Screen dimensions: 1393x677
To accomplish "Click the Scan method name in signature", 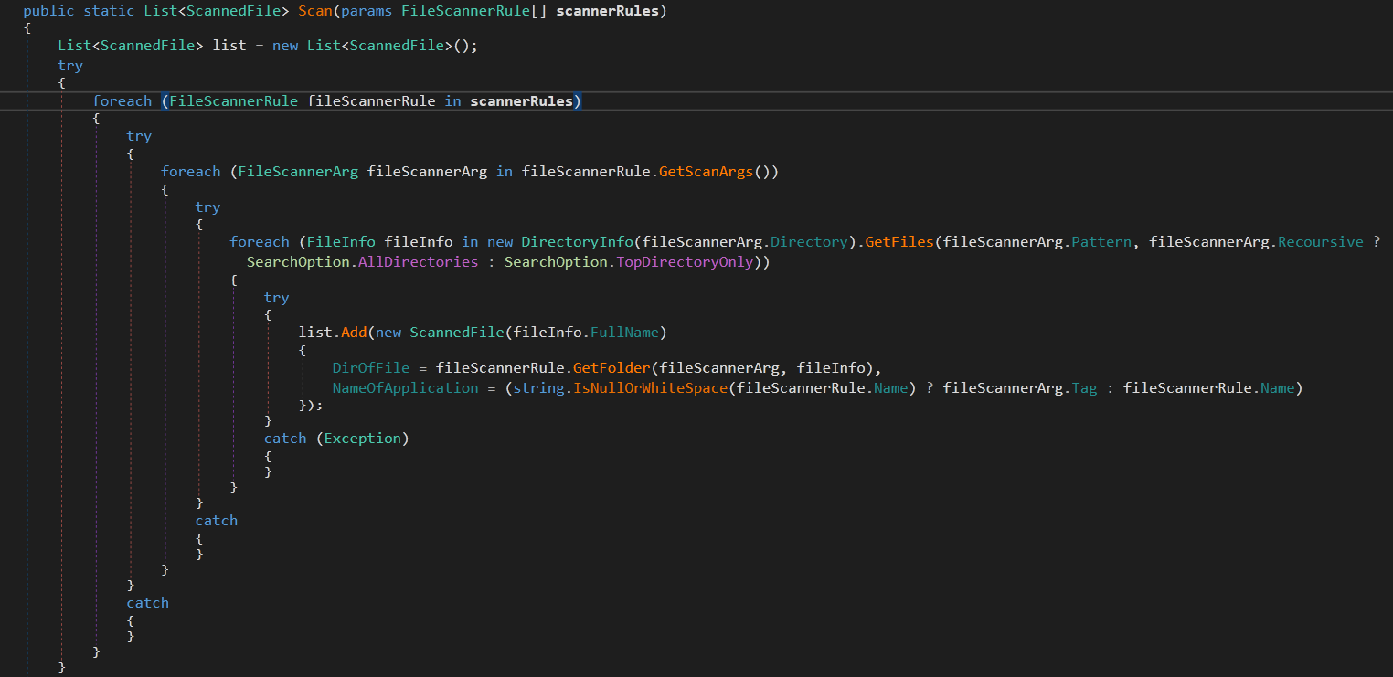I will coord(315,12).
